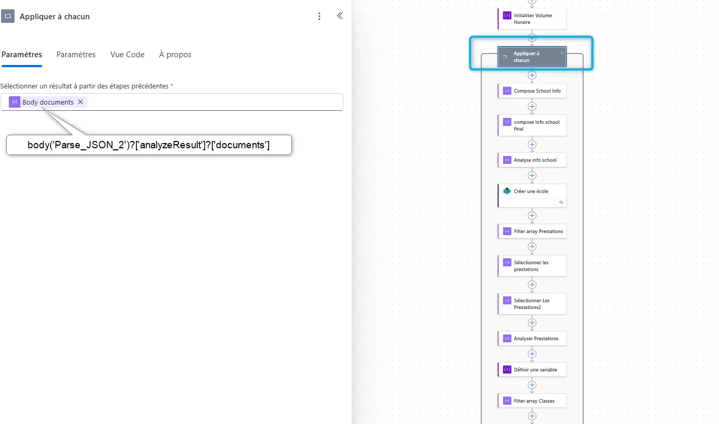
Task: Switch to the Vue Code tab
Action: (x=127, y=55)
